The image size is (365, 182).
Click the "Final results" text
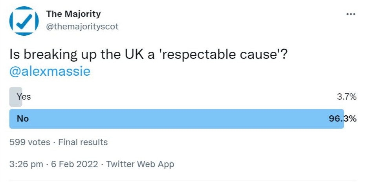(x=83, y=142)
